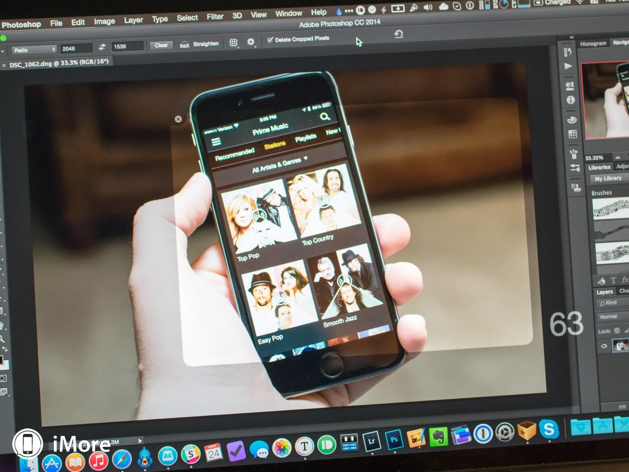Open the Info panel icon
Screen dimensions: 629x472
[x=570, y=100]
